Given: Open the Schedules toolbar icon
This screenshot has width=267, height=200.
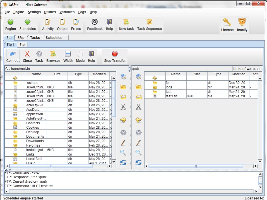Looking at the screenshot, I should point(28,22).
